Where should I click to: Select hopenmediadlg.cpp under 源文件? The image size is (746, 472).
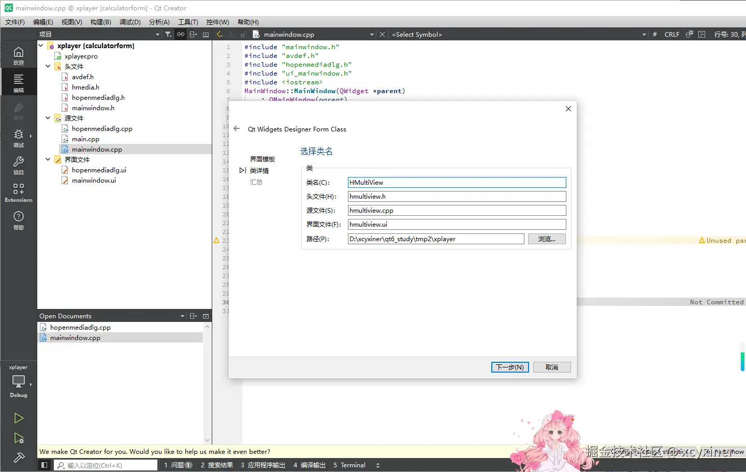point(102,128)
